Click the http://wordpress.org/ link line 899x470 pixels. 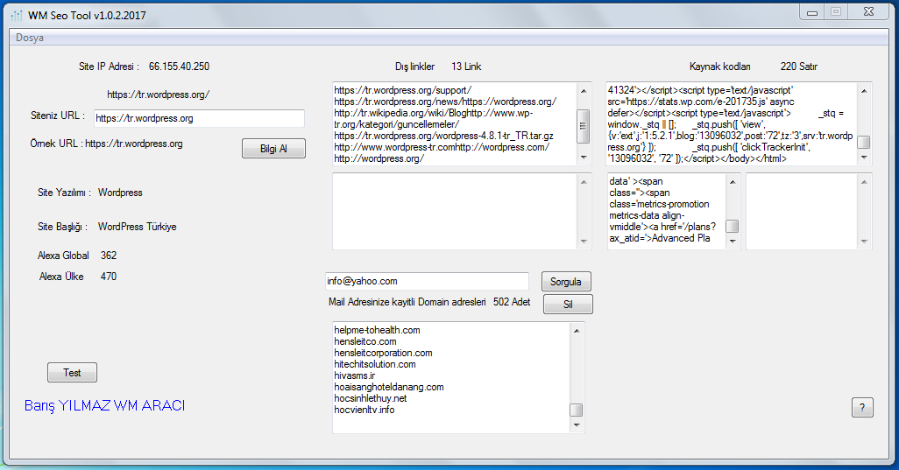pyautogui.click(x=379, y=158)
